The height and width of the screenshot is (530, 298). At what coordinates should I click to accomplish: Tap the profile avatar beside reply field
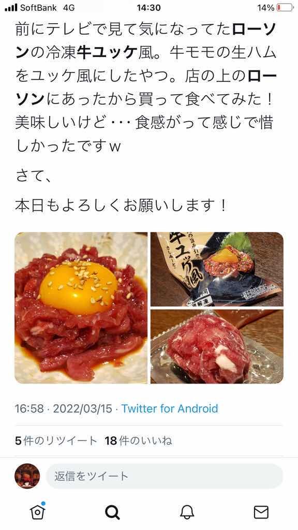27,476
